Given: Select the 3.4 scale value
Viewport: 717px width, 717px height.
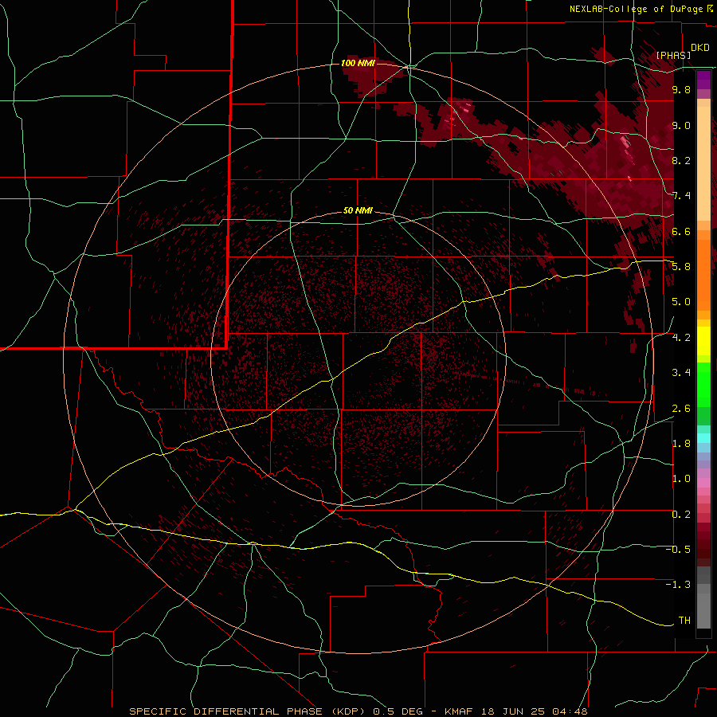Looking at the screenshot, I should click(681, 373).
